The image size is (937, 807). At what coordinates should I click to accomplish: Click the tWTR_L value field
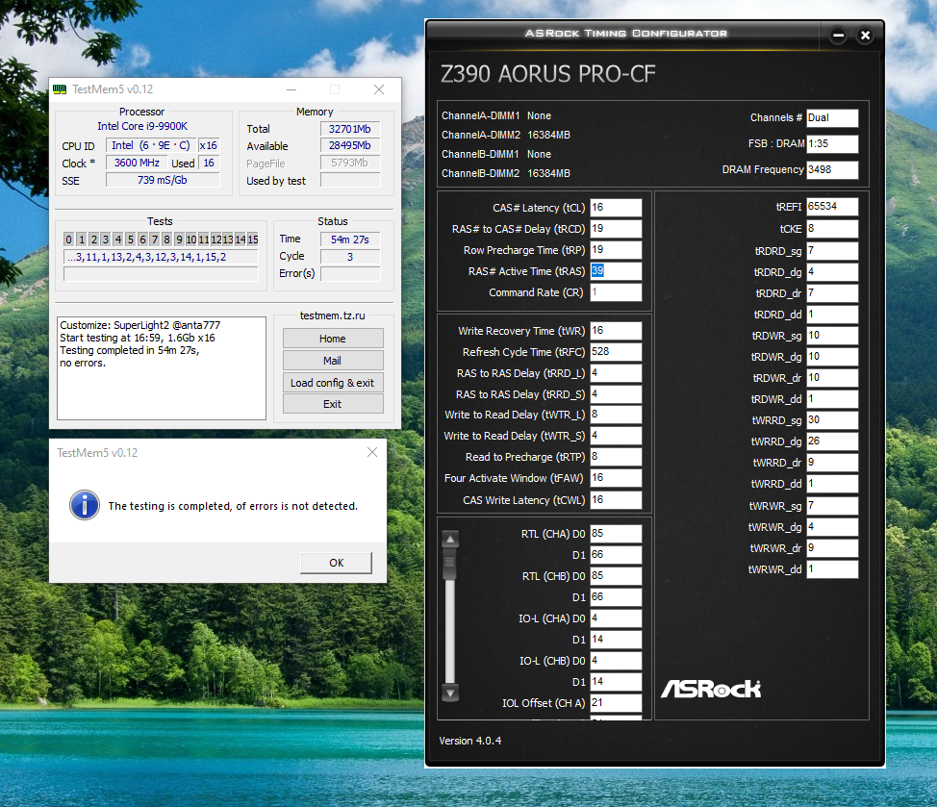pos(616,415)
